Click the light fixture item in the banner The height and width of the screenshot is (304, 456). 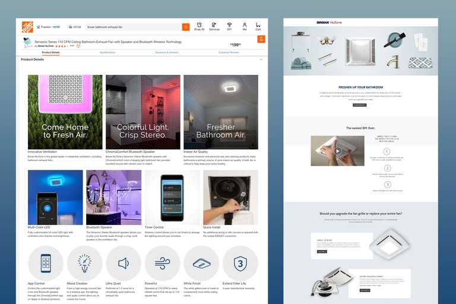point(327,41)
